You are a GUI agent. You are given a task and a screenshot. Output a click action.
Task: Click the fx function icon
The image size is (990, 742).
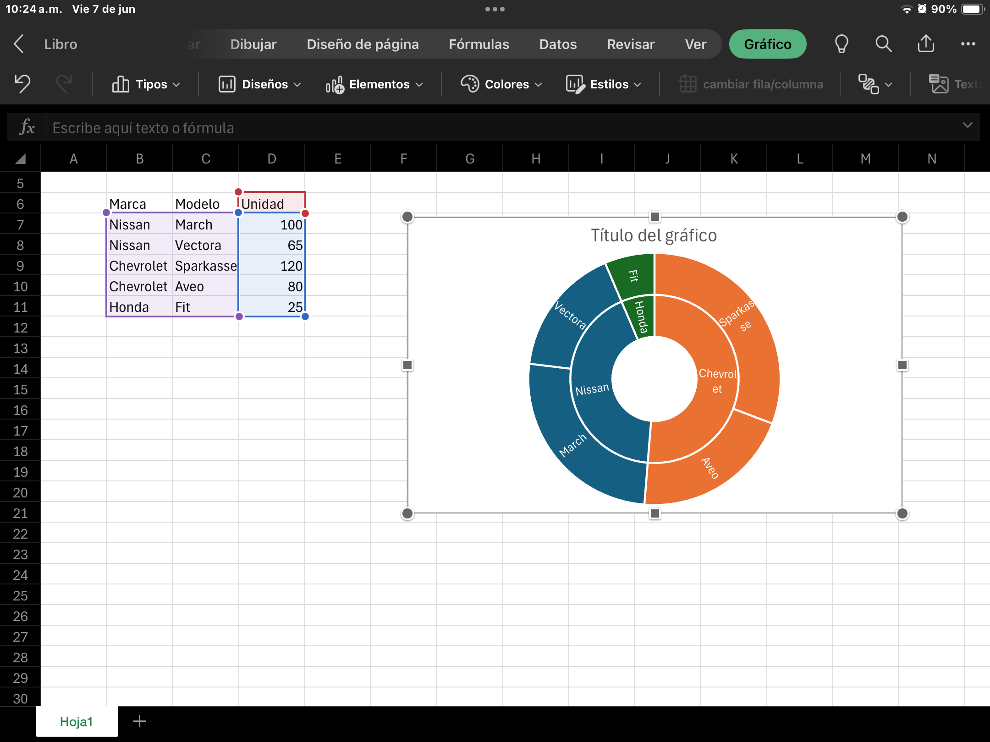(x=27, y=127)
